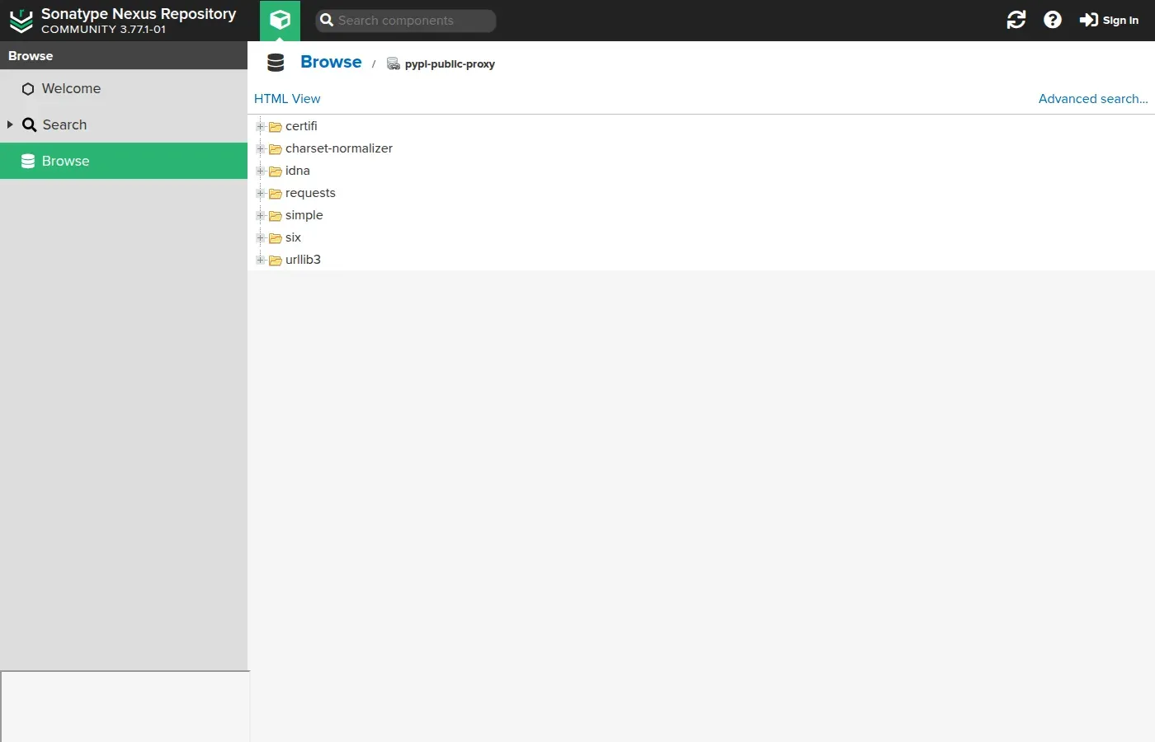Select the urllib3 tree row text

click(303, 260)
